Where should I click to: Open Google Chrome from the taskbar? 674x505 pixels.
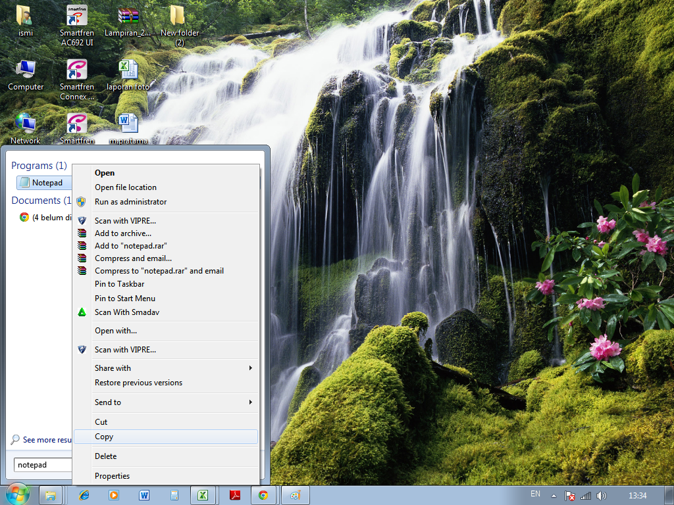pyautogui.click(x=263, y=494)
